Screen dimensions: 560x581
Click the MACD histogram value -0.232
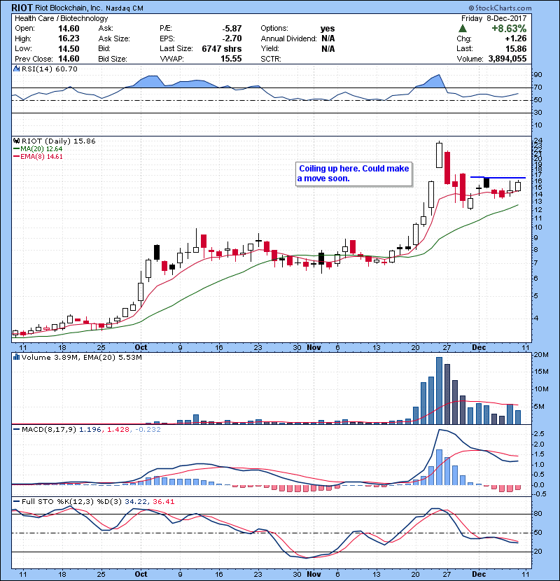(148, 430)
